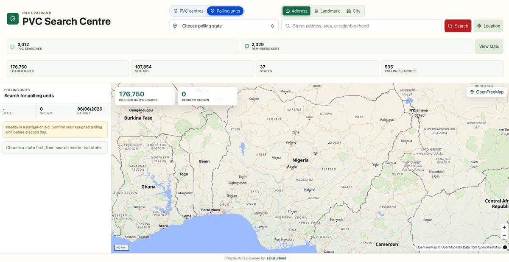The height and width of the screenshot is (262, 509).
Task: Click the Shown count cell
Action: click(x=55, y=111)
